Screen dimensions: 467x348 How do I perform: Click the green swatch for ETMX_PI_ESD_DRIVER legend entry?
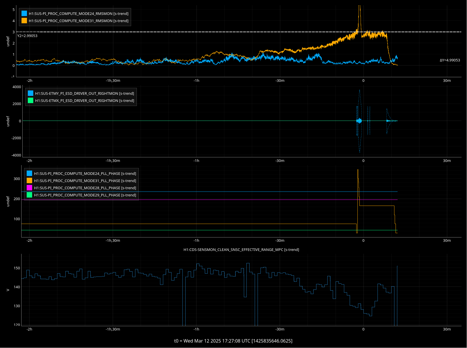coord(31,100)
